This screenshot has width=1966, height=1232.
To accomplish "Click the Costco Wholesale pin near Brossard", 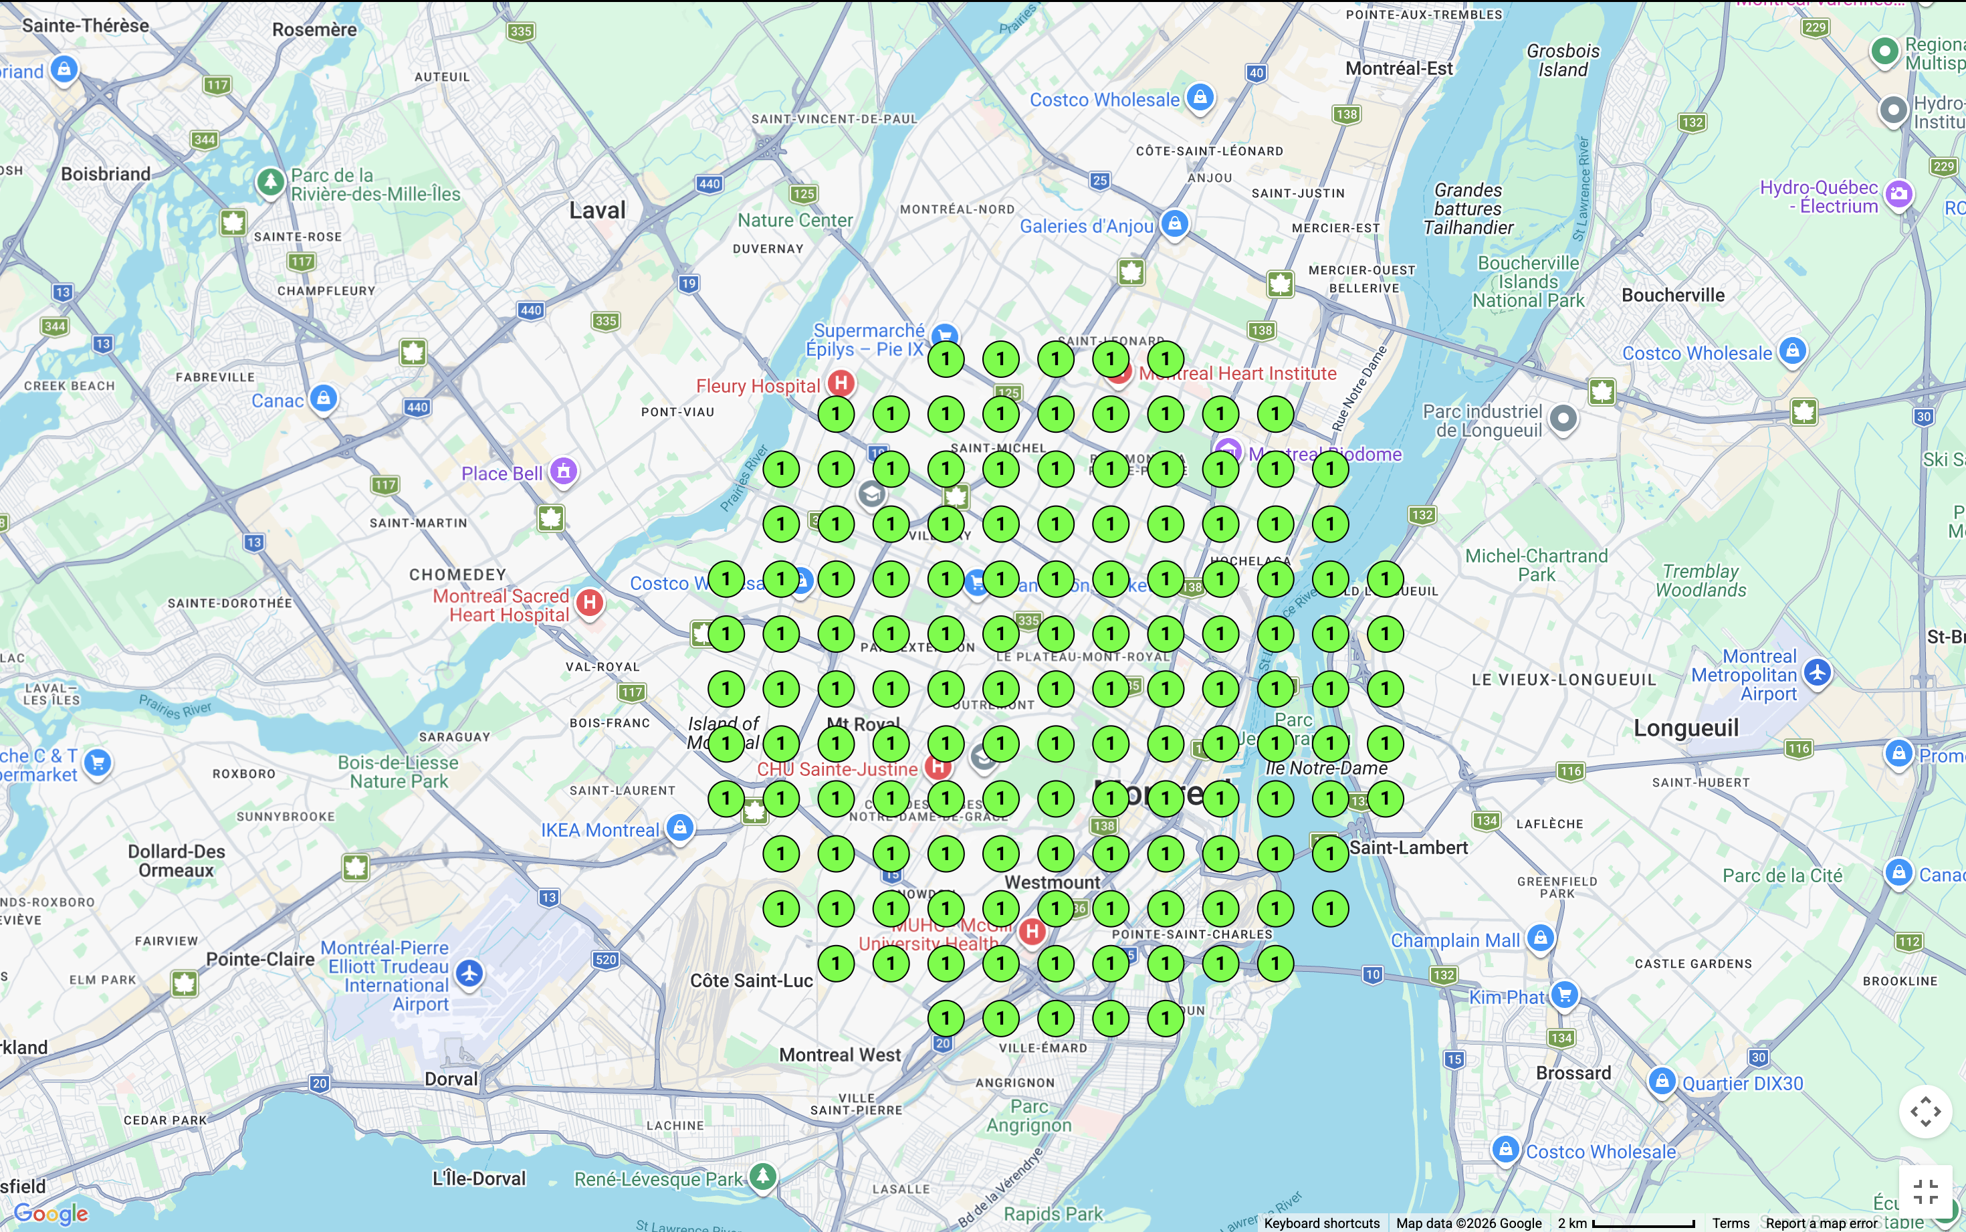I will point(1506,1150).
